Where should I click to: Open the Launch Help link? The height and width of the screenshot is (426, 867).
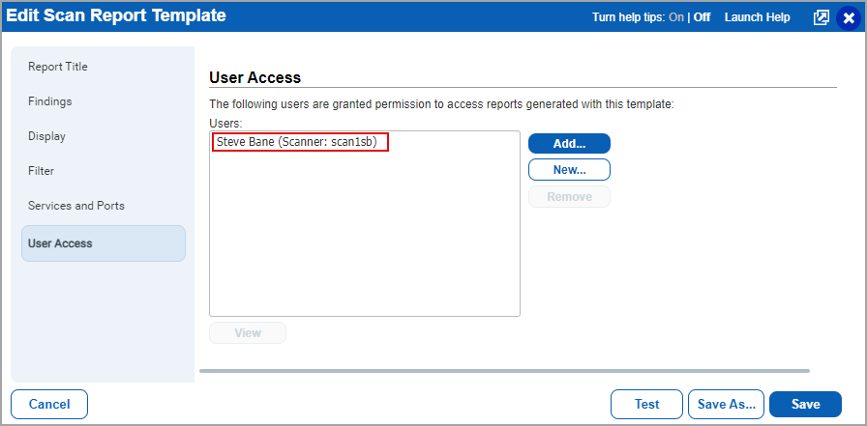[757, 17]
